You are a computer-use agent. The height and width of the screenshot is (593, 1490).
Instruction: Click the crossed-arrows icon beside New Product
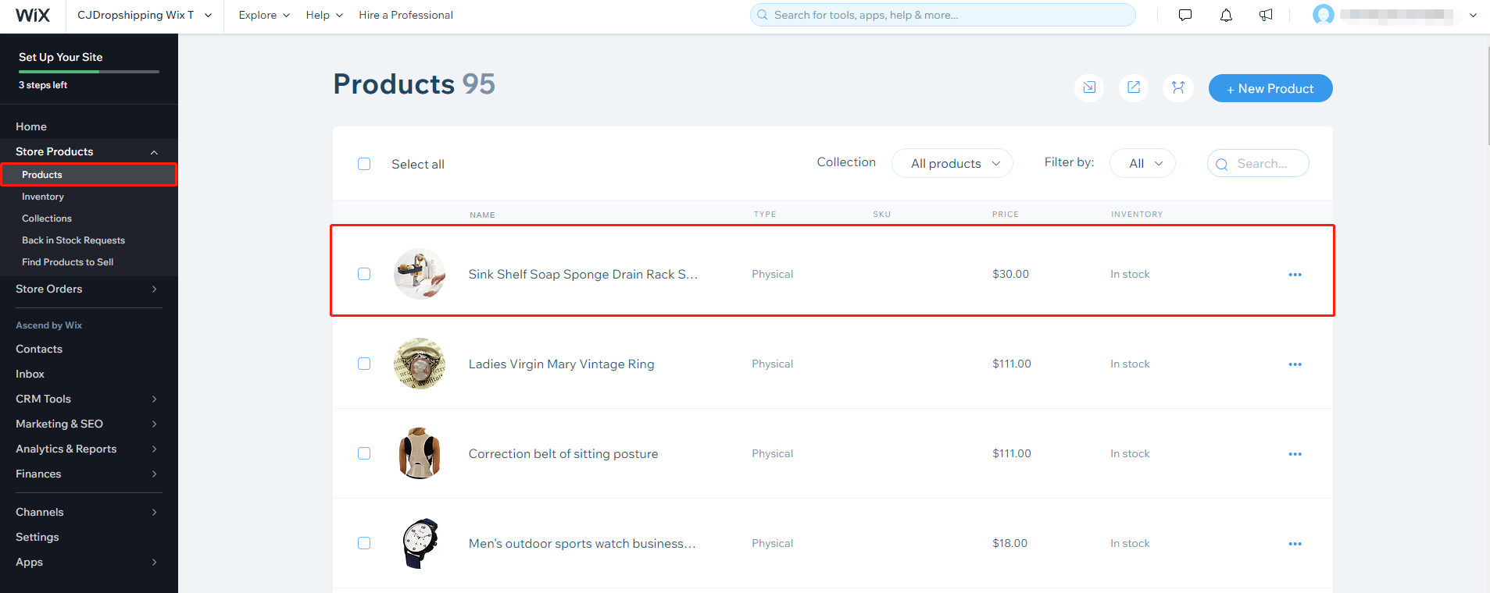(1178, 88)
